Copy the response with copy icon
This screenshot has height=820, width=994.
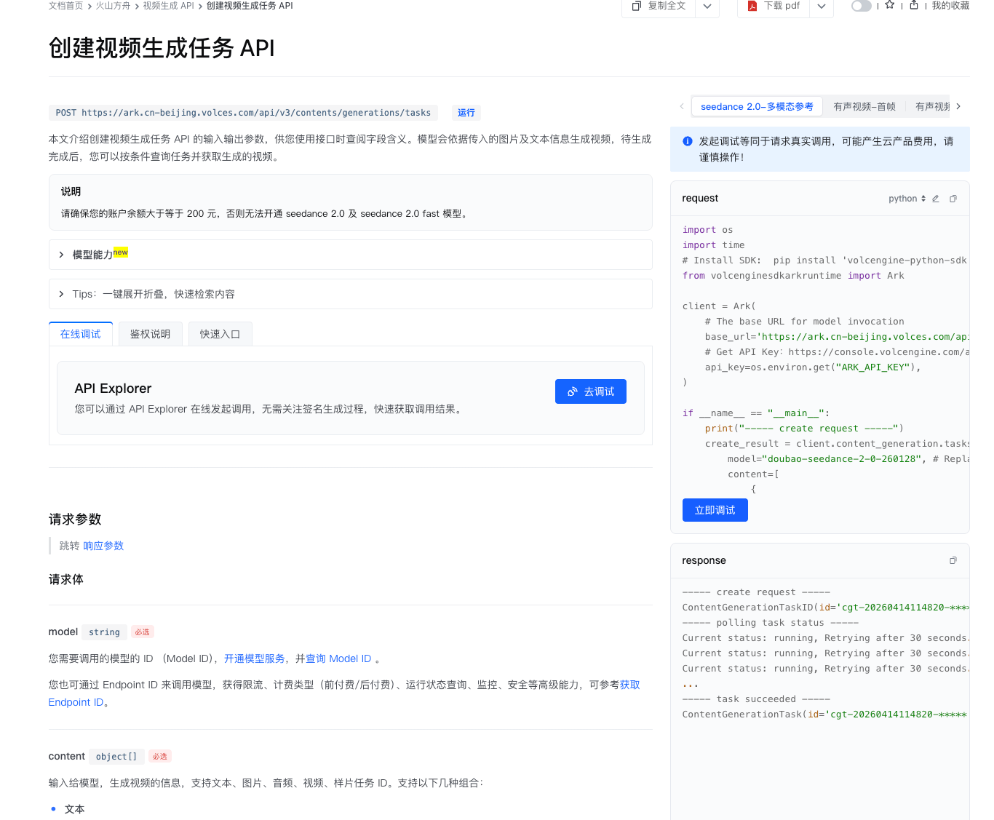(x=953, y=560)
